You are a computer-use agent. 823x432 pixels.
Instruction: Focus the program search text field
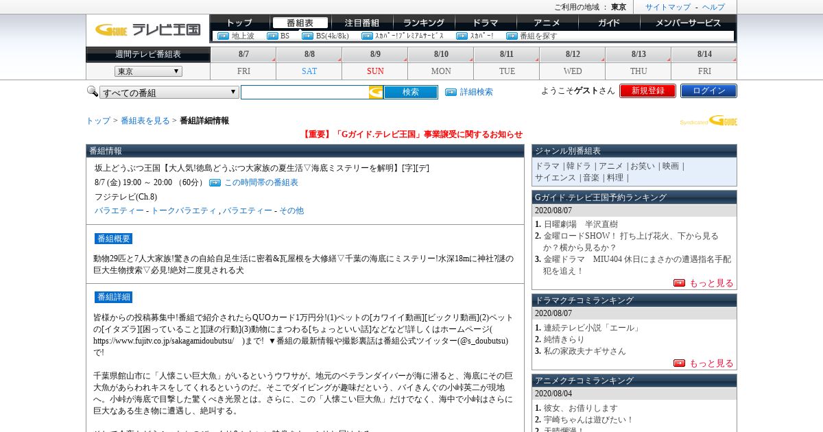point(305,92)
